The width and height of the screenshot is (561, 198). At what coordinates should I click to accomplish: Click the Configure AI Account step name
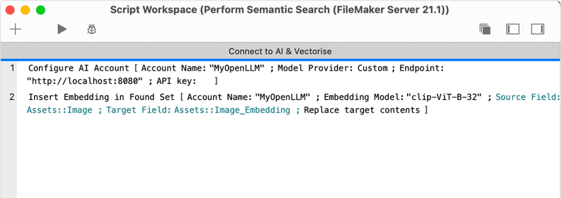point(79,68)
